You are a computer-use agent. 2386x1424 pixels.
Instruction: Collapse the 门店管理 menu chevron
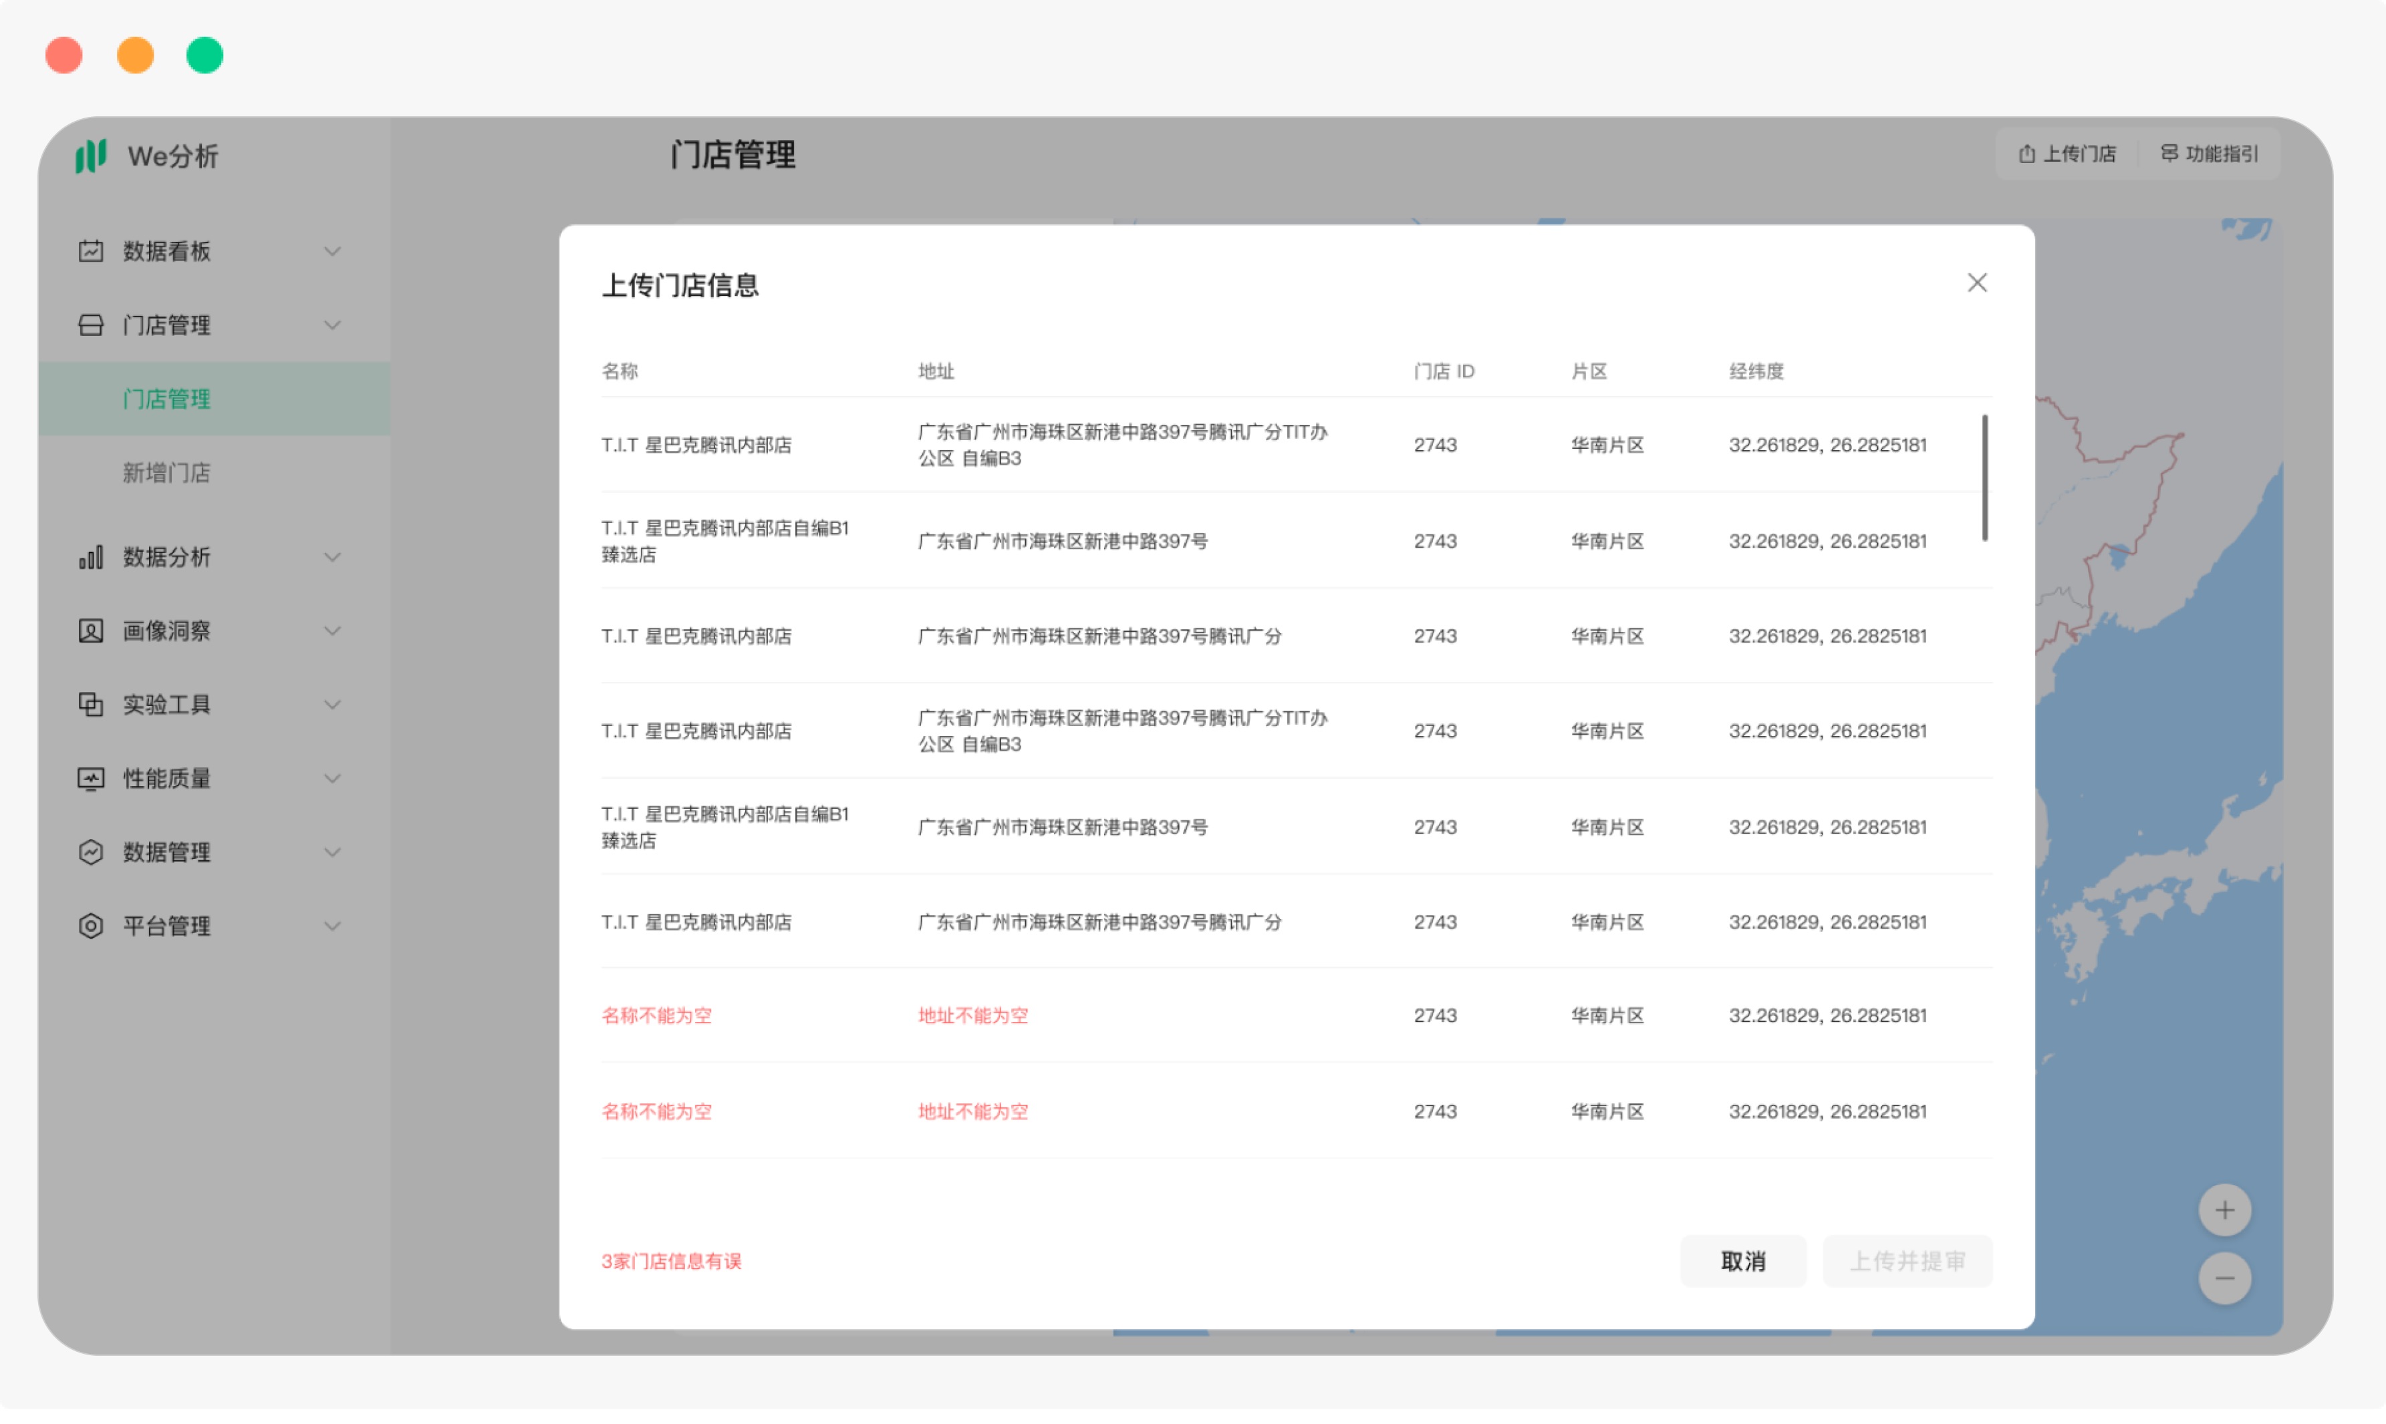(332, 325)
